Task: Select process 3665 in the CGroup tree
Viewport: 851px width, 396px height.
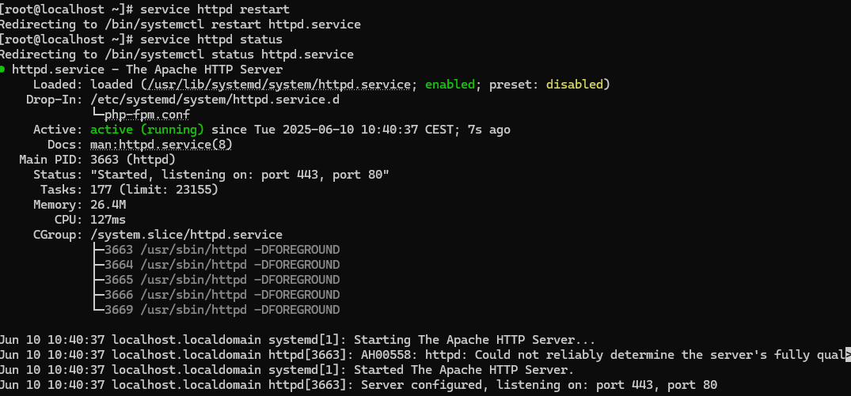Action: [222, 280]
